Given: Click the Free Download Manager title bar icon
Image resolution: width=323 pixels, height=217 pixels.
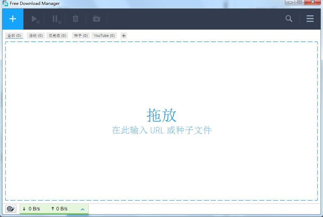Looking at the screenshot, I should (x=5, y=3).
